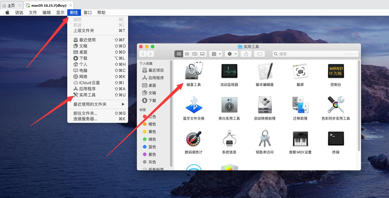Open the group-by arrangement dropdown
The image size is (389, 198).
(216, 54)
